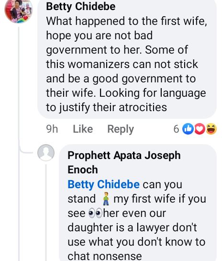
Task: Like Betty Chidebe's comment
Action: 83,129
